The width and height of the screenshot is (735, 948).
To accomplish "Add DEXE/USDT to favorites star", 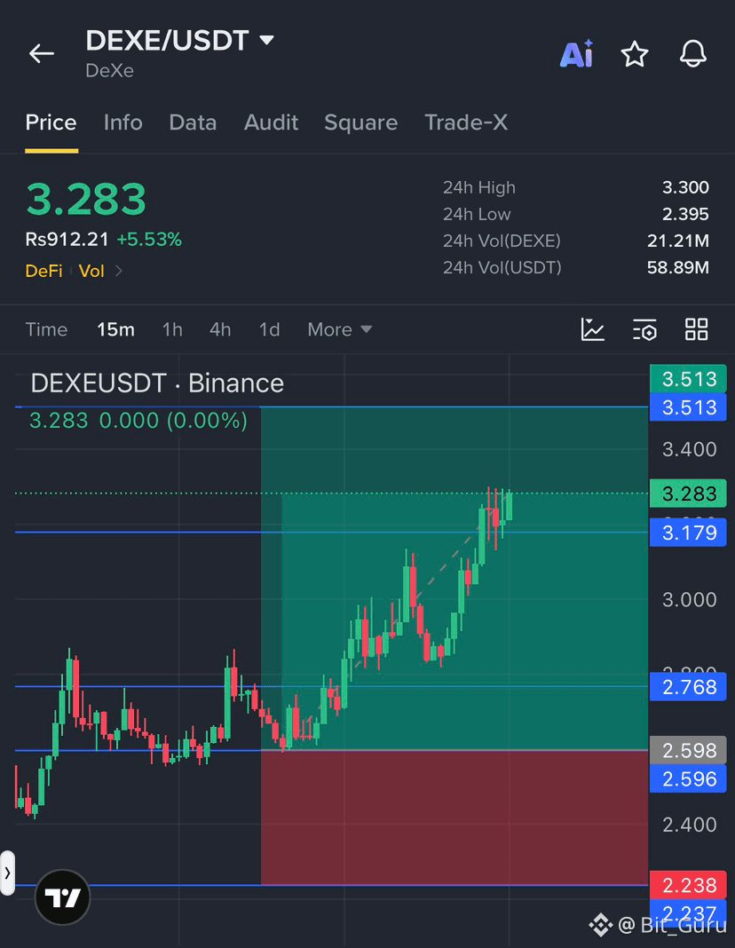I will pos(635,54).
